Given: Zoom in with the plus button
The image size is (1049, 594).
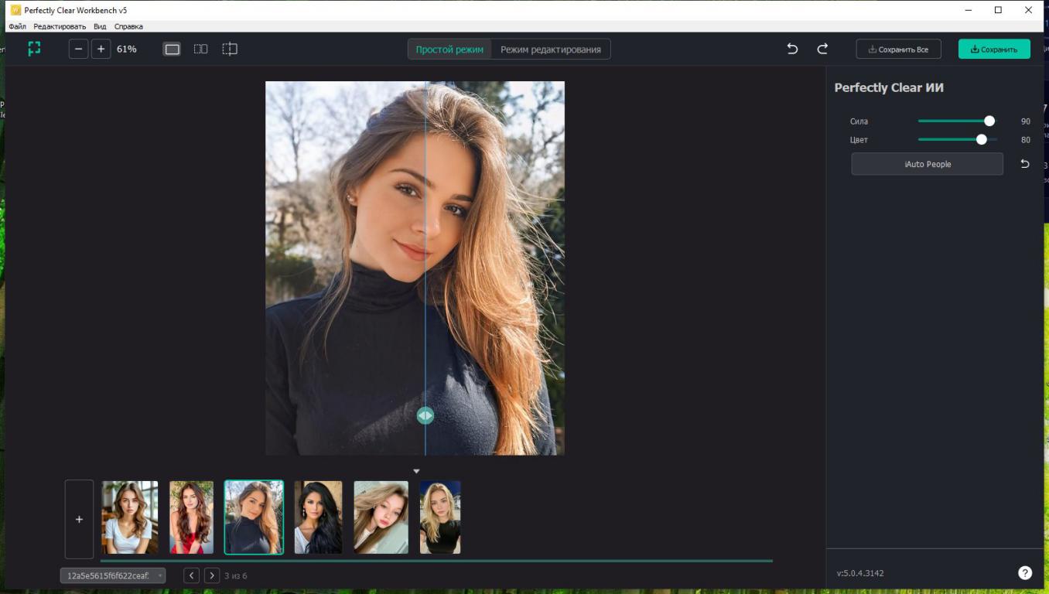Looking at the screenshot, I should (101, 49).
